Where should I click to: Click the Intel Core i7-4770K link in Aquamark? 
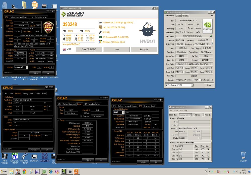click(118, 23)
